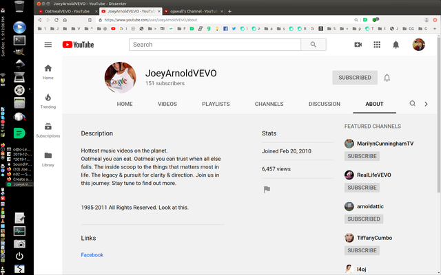Select the ABOUT channel tab
This screenshot has height=275, width=441.
click(x=374, y=104)
